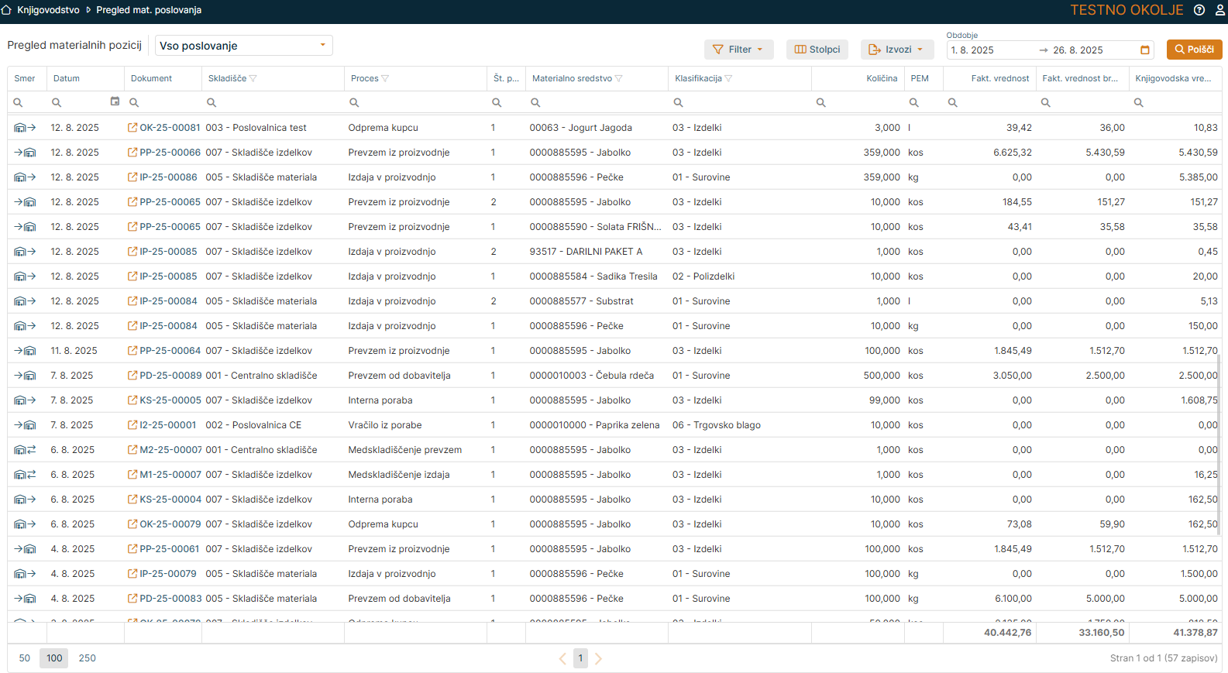Viewport: 1228px width, 673px height.
Task: Select 250 rows per page
Action: click(88, 658)
